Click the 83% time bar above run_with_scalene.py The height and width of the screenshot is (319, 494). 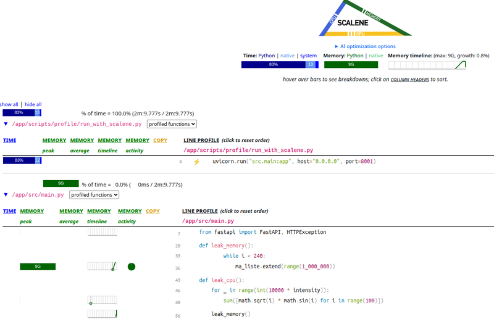pyautogui.click(x=22, y=113)
